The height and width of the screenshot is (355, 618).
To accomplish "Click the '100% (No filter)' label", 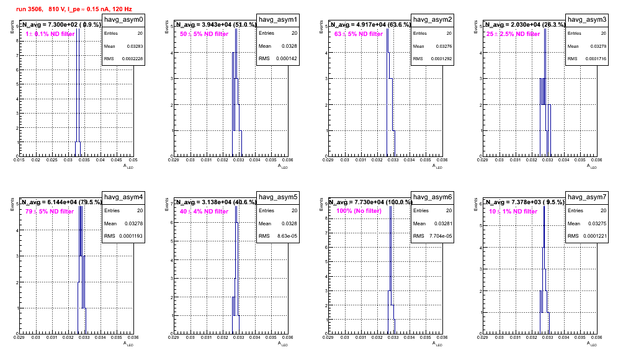I will [359, 211].
